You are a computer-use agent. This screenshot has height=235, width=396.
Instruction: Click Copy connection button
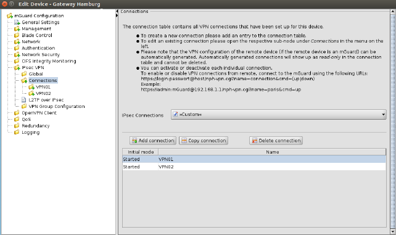click(x=204, y=141)
